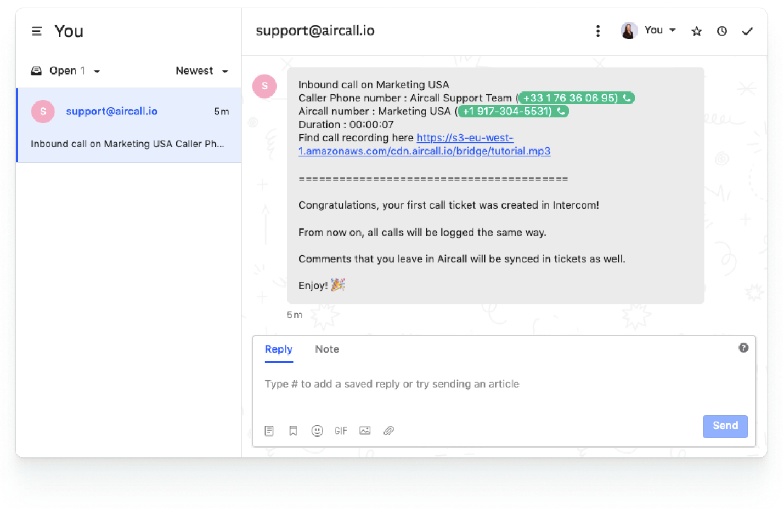Attach a file with the paperclip icon

coord(388,431)
